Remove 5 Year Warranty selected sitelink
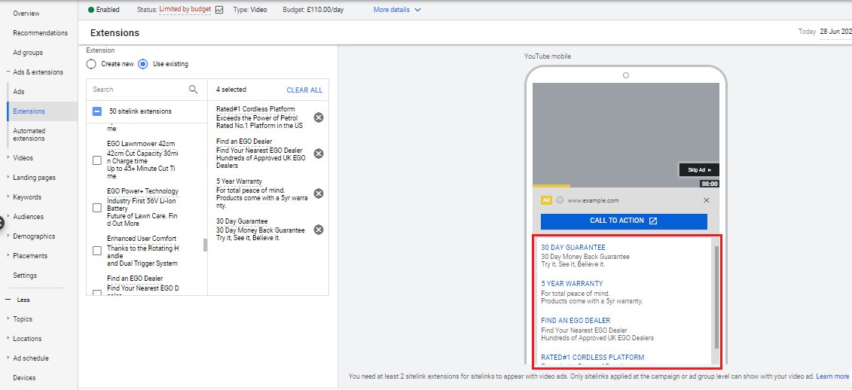Image resolution: width=852 pixels, height=390 pixels. pos(319,193)
